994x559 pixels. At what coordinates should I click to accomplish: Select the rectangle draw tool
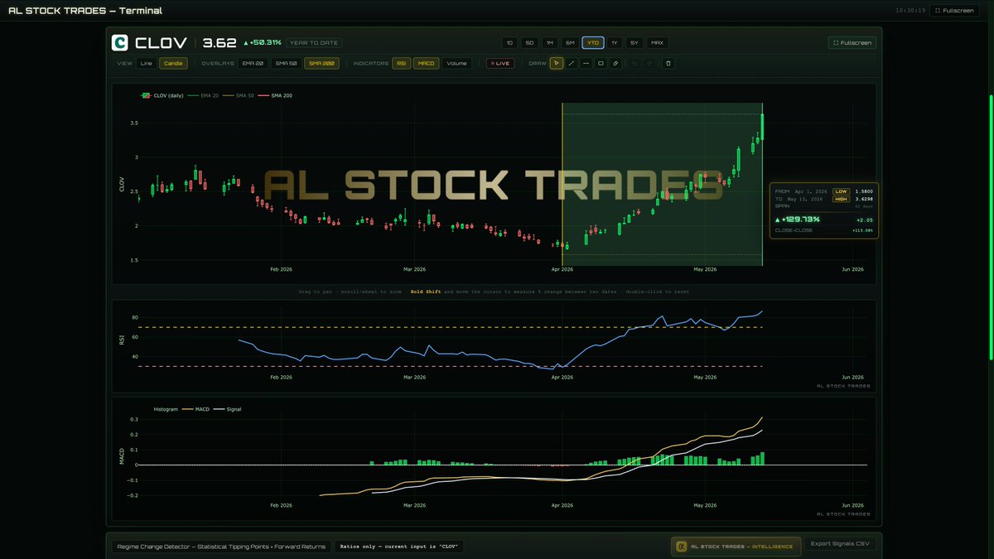601,63
